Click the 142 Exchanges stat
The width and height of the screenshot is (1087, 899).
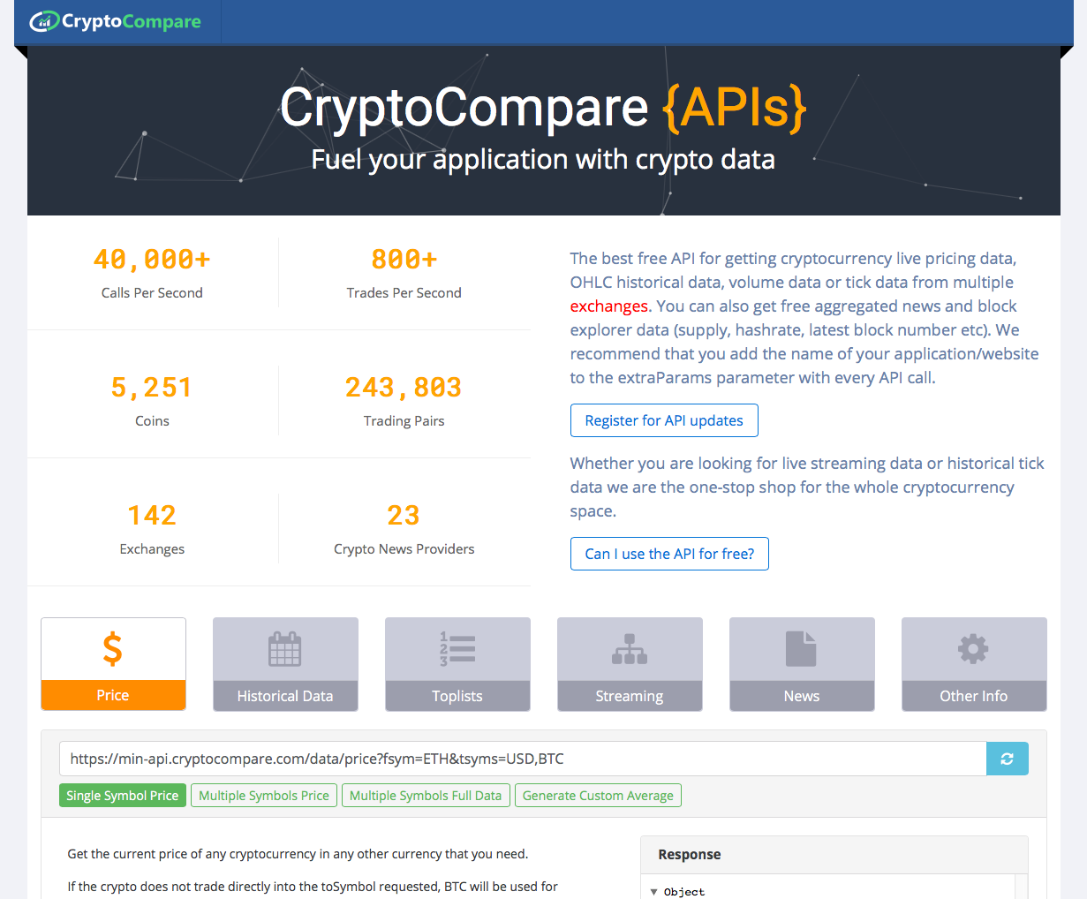coord(152,529)
